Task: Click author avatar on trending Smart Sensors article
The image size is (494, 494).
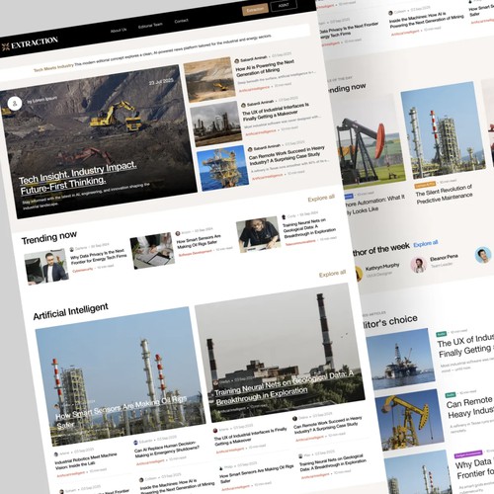Action: (x=178, y=233)
